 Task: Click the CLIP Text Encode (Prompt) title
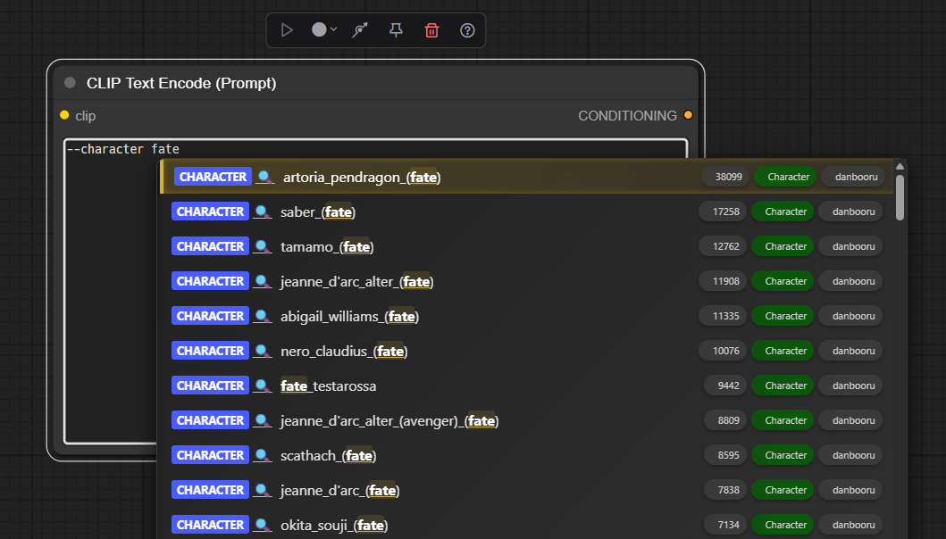tap(181, 83)
